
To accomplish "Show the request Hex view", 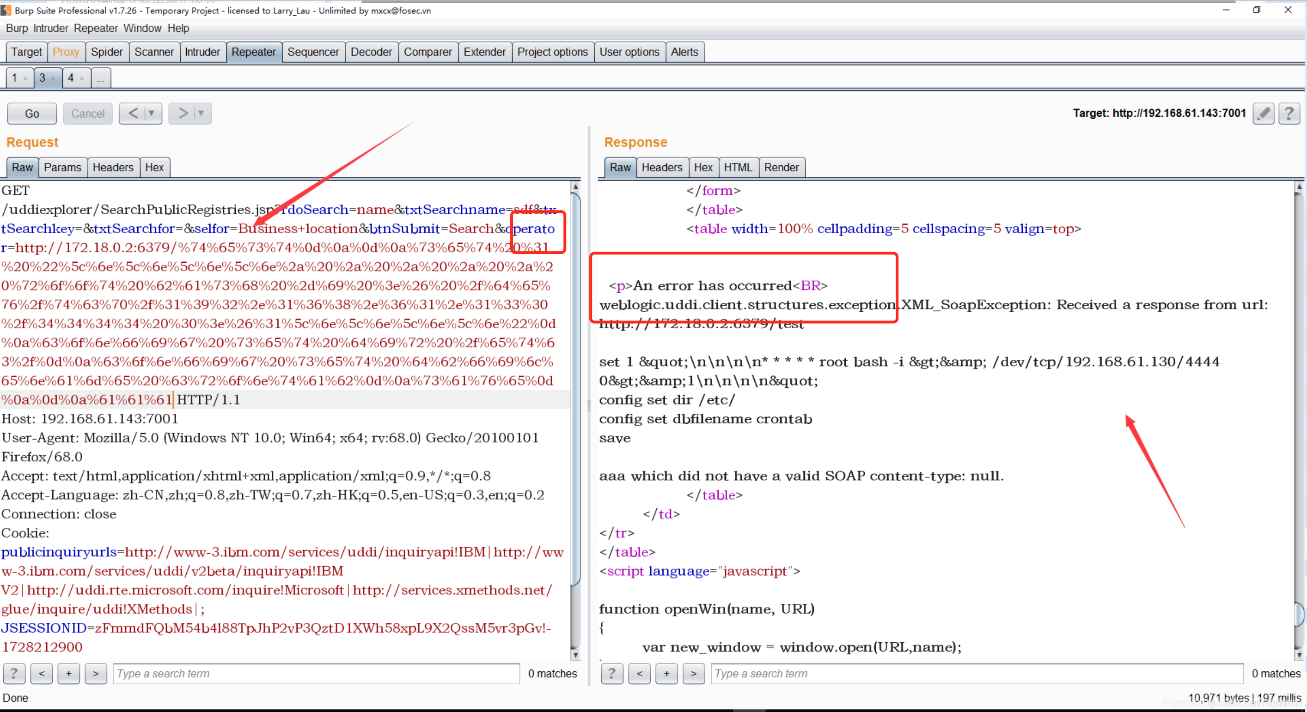I will [154, 167].
